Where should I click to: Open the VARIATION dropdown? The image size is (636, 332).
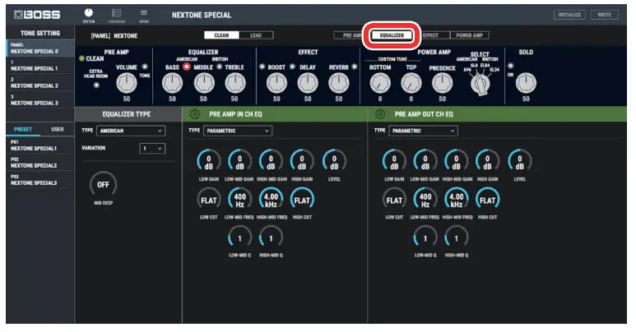[152, 149]
